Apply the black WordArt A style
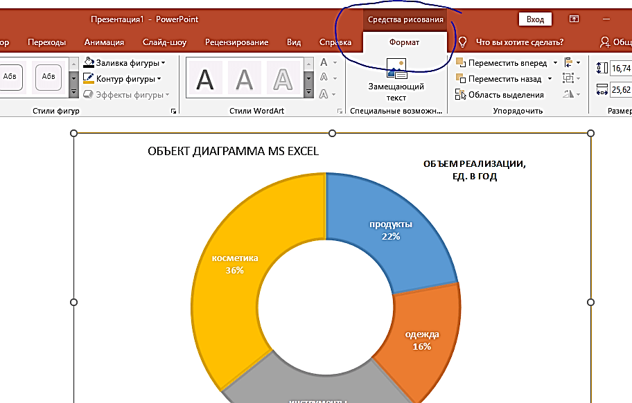Image resolution: width=632 pixels, height=403 pixels. pos(204,78)
